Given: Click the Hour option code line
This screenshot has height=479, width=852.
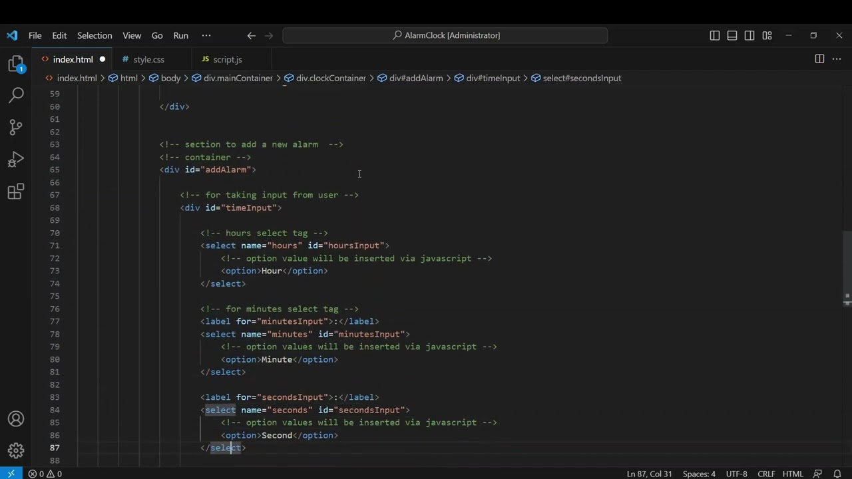Looking at the screenshot, I should (x=274, y=271).
